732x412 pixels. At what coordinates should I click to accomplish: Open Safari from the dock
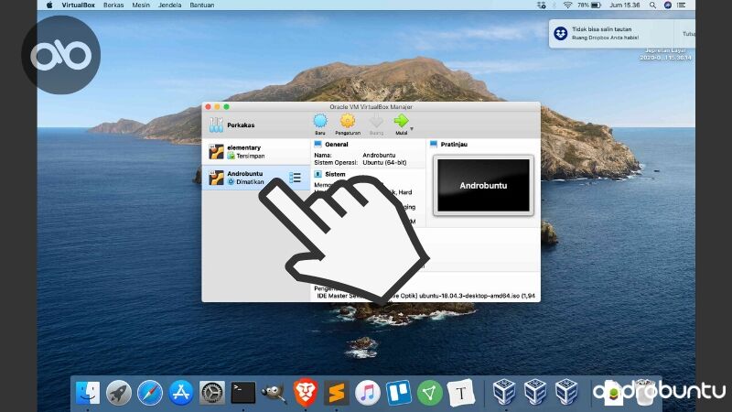pos(150,393)
